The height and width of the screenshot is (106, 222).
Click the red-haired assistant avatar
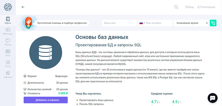(28, 23)
